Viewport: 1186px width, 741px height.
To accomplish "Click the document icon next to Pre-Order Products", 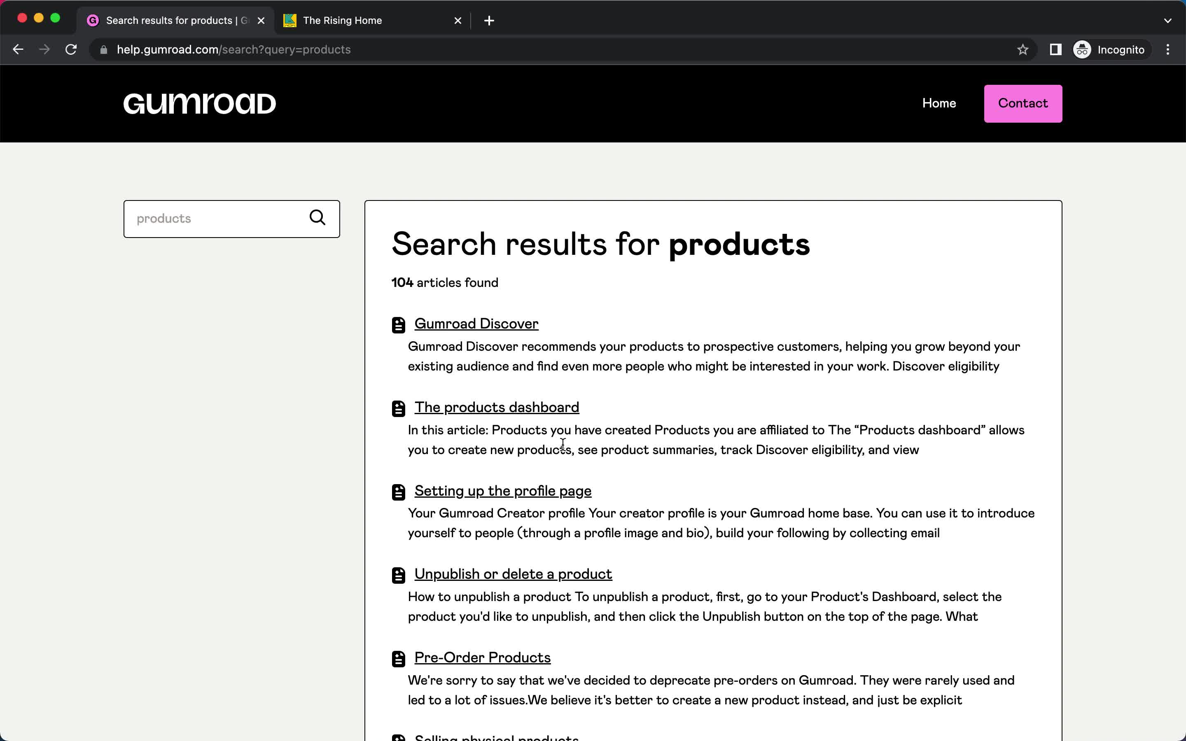I will coord(397,657).
